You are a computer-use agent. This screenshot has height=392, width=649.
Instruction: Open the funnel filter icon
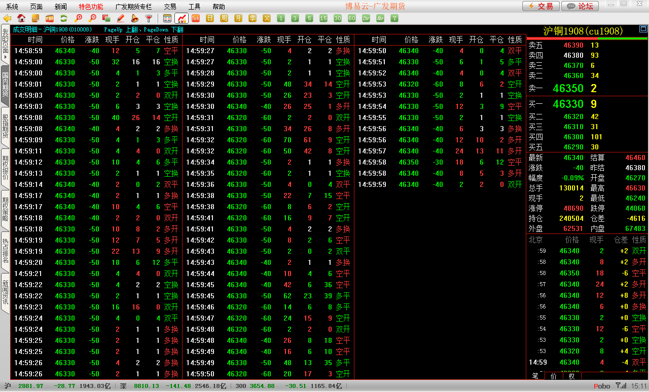click(149, 18)
